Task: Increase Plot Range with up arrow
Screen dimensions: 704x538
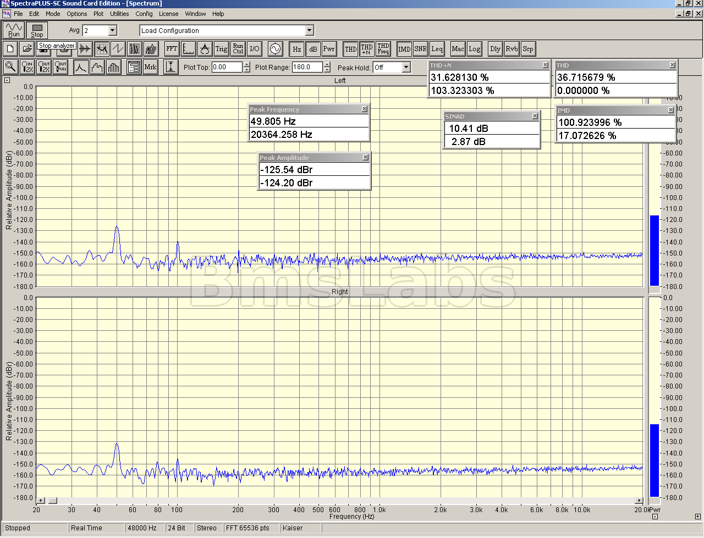Action: (x=327, y=64)
